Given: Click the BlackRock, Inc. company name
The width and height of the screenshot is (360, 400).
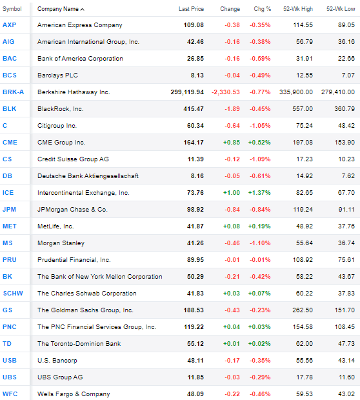Looking at the screenshot, I should [61, 109].
